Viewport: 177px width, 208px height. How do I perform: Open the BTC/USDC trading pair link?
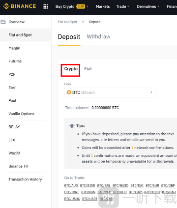point(72,199)
